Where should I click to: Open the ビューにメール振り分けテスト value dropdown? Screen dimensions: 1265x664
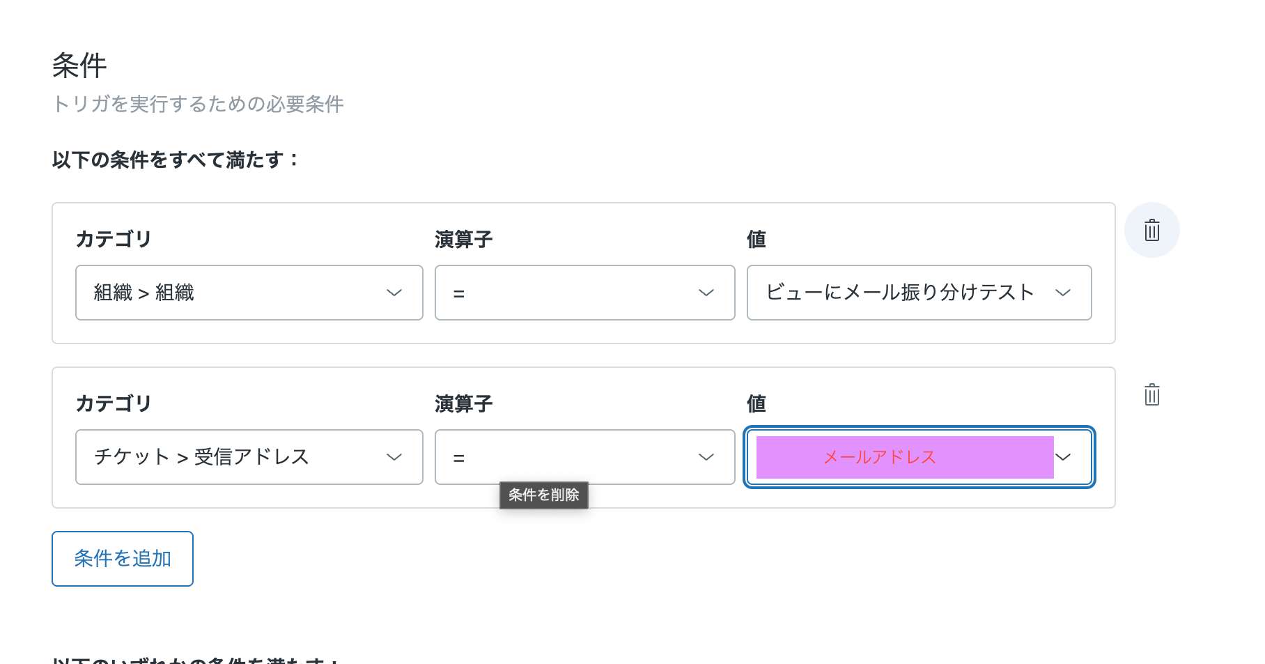(919, 293)
